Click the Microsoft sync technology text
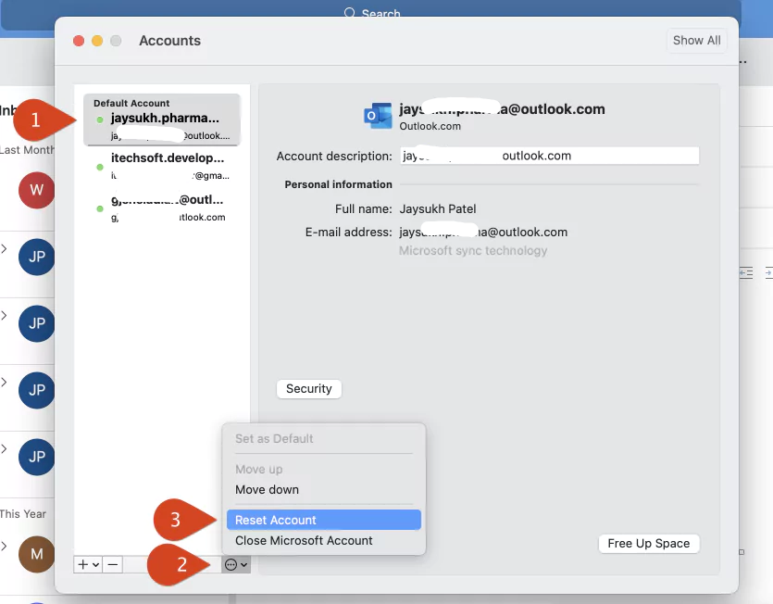This screenshot has height=604, width=773. click(x=473, y=251)
